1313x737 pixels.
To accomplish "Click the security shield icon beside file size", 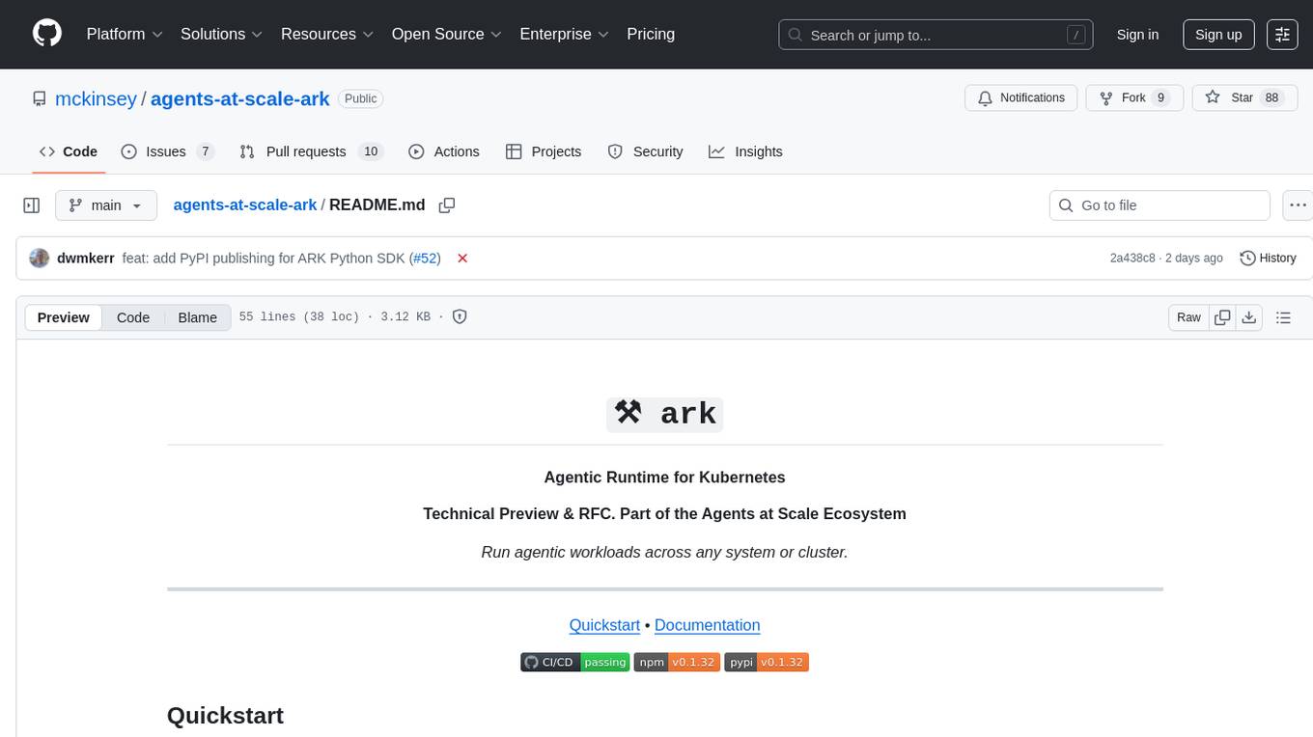I will click(460, 316).
